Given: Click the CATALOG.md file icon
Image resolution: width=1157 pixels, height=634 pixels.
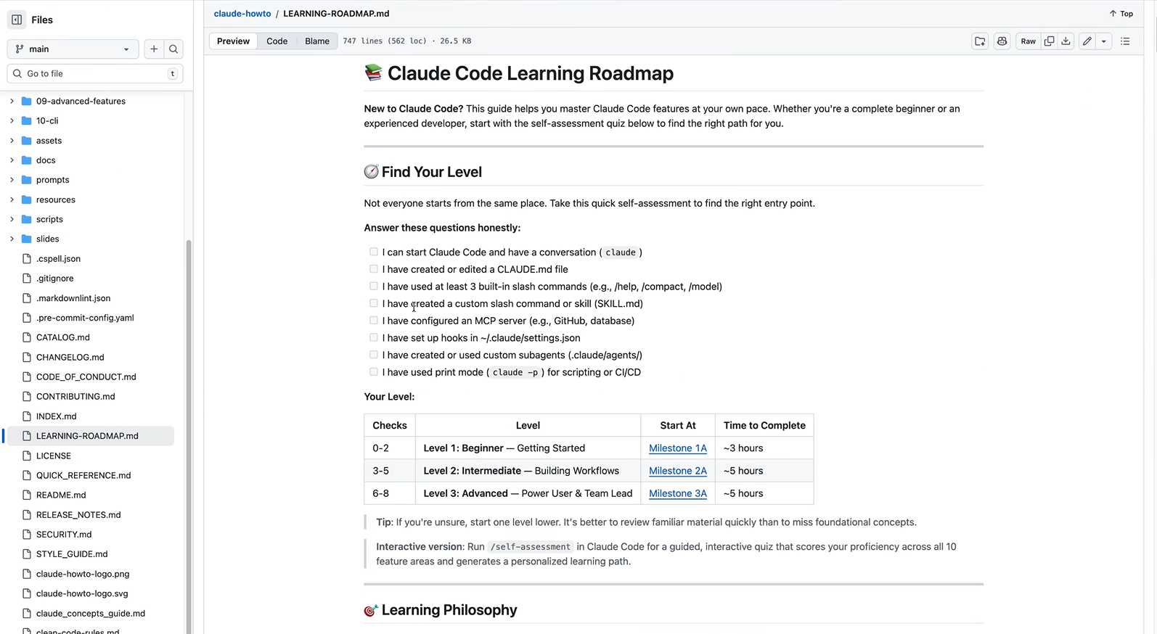Looking at the screenshot, I should click(x=27, y=337).
